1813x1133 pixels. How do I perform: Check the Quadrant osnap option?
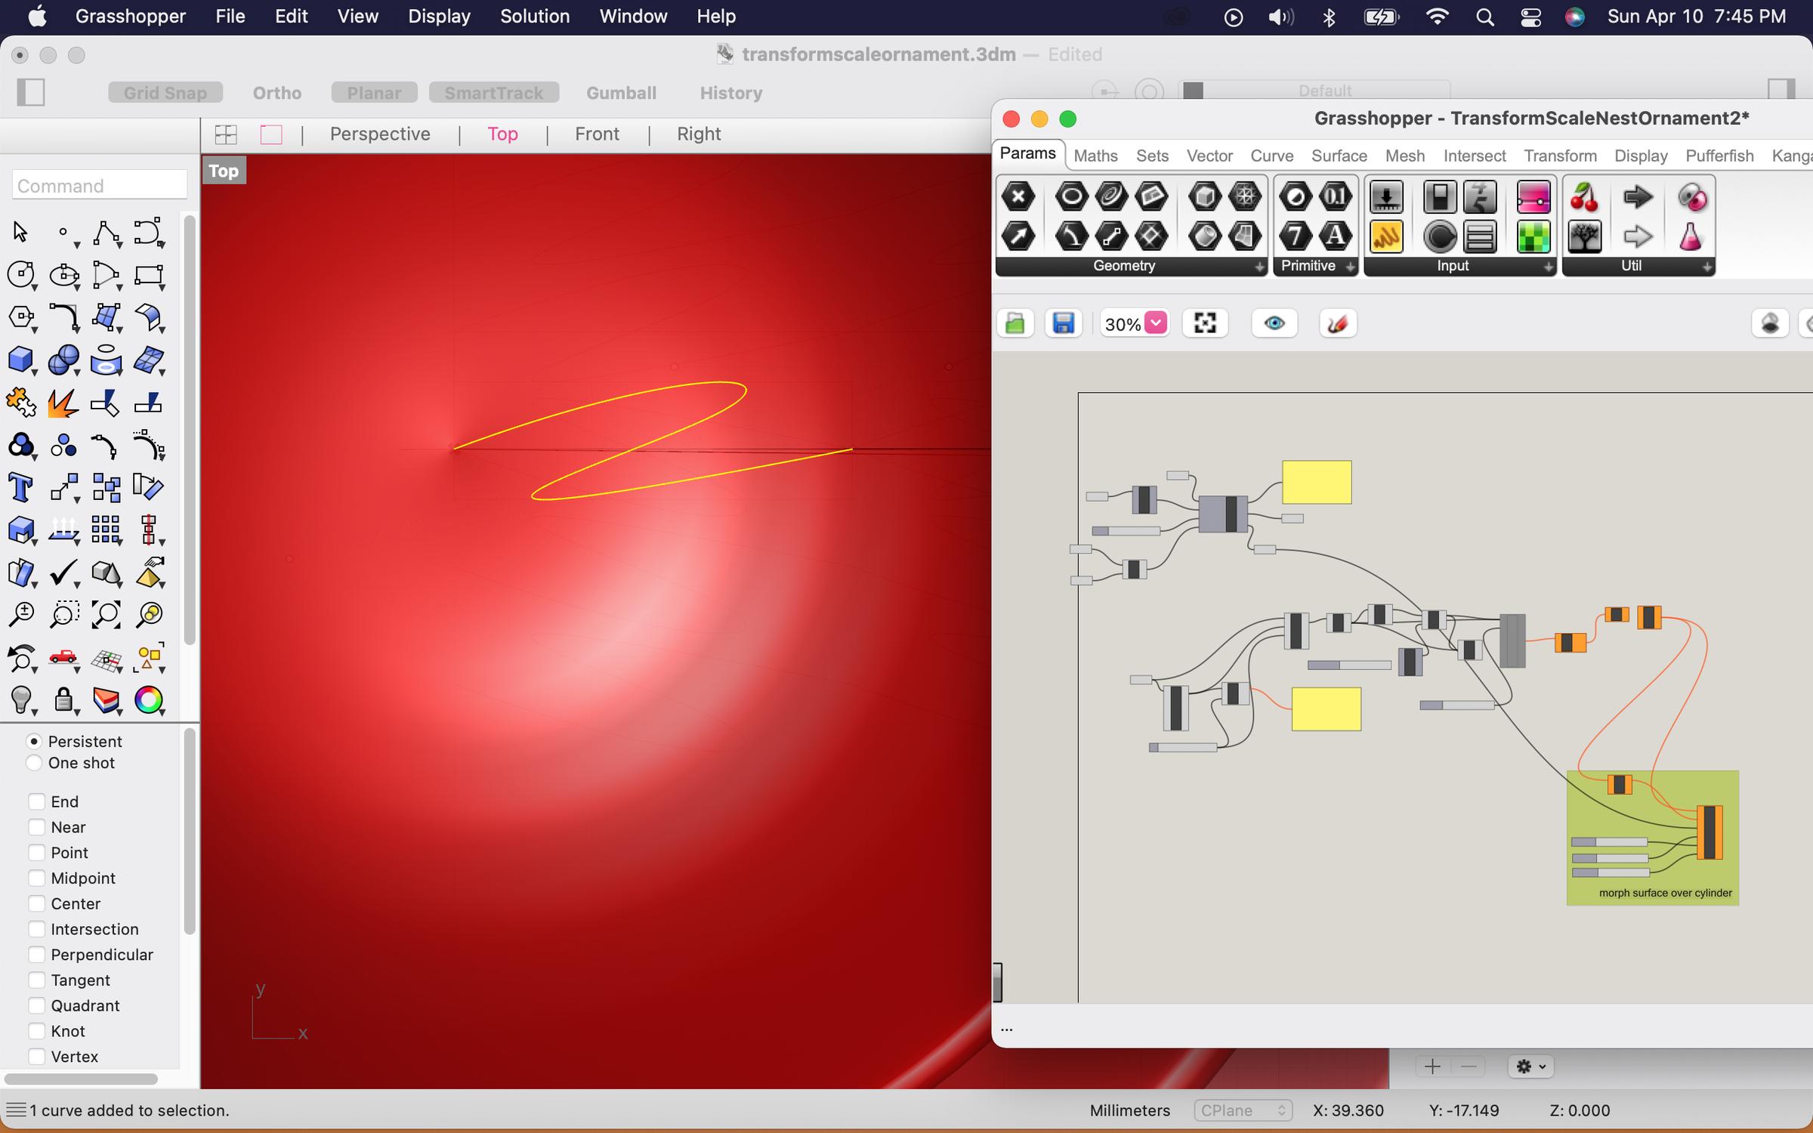tap(36, 1005)
